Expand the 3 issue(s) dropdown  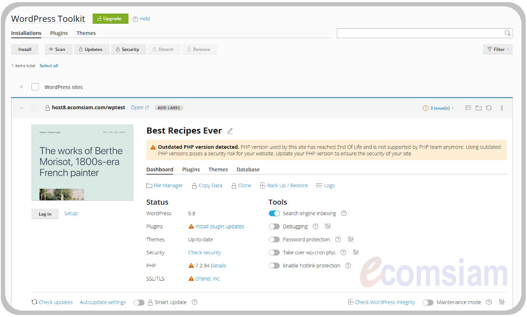tap(439, 108)
